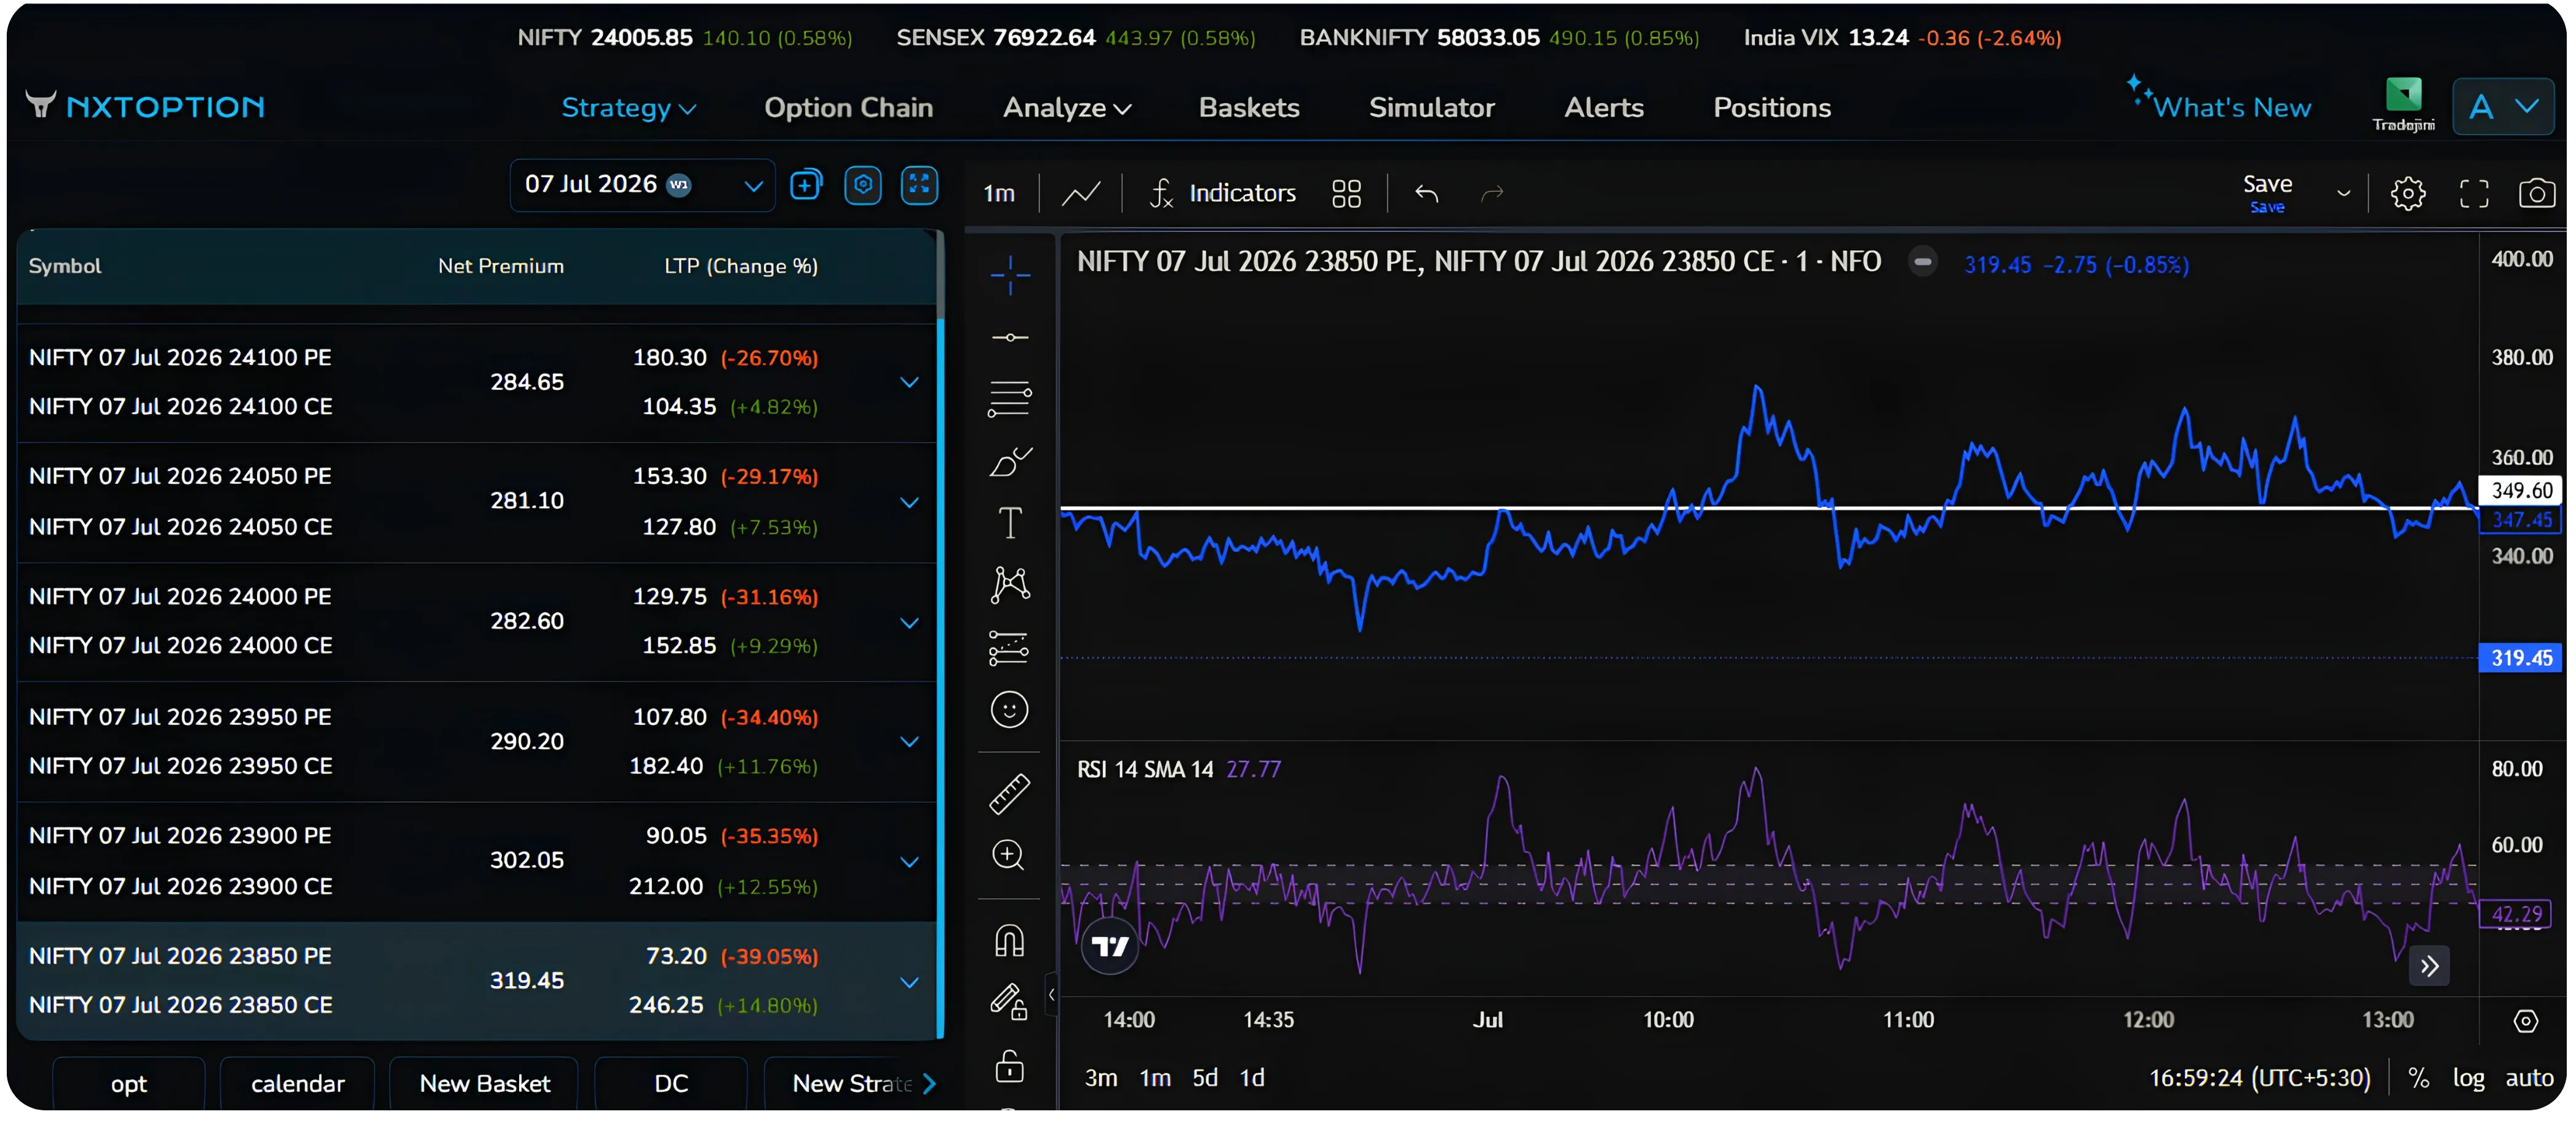Set chart range to 3m
This screenshot has width=2576, height=1122.
[x=1101, y=1077]
